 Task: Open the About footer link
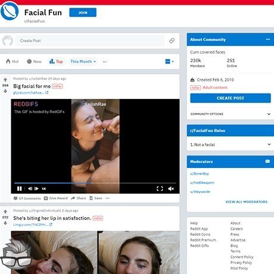point(235,223)
